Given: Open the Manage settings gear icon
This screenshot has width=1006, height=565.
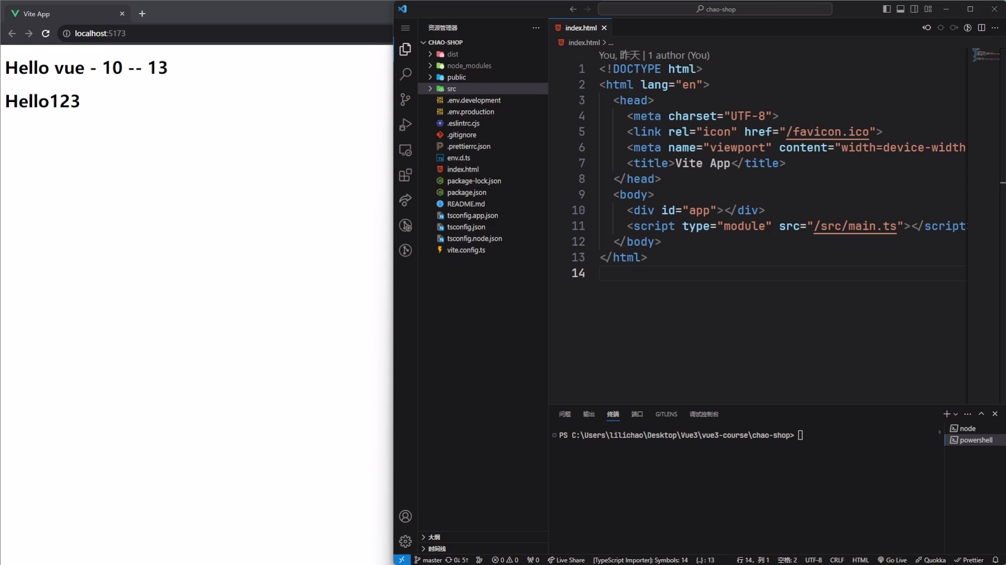Looking at the screenshot, I should click(405, 541).
